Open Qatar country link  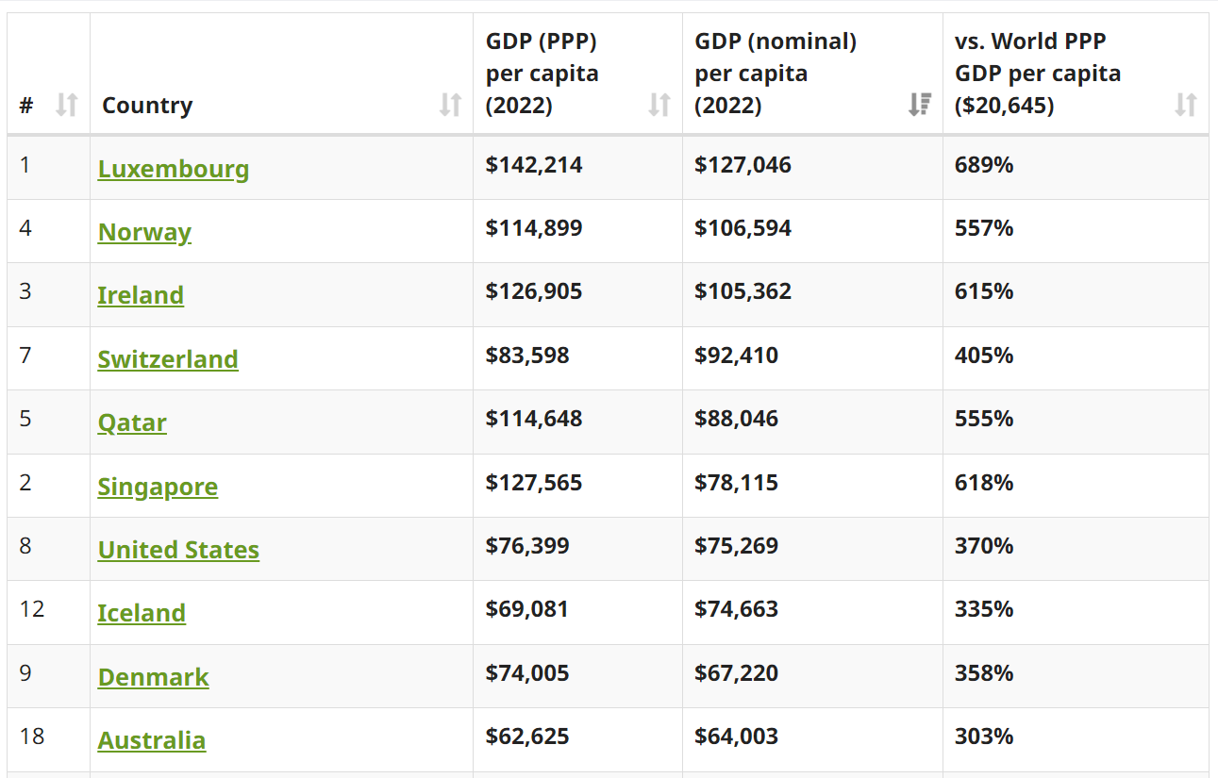(132, 422)
